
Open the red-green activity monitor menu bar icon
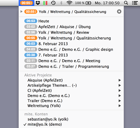(45, 3)
